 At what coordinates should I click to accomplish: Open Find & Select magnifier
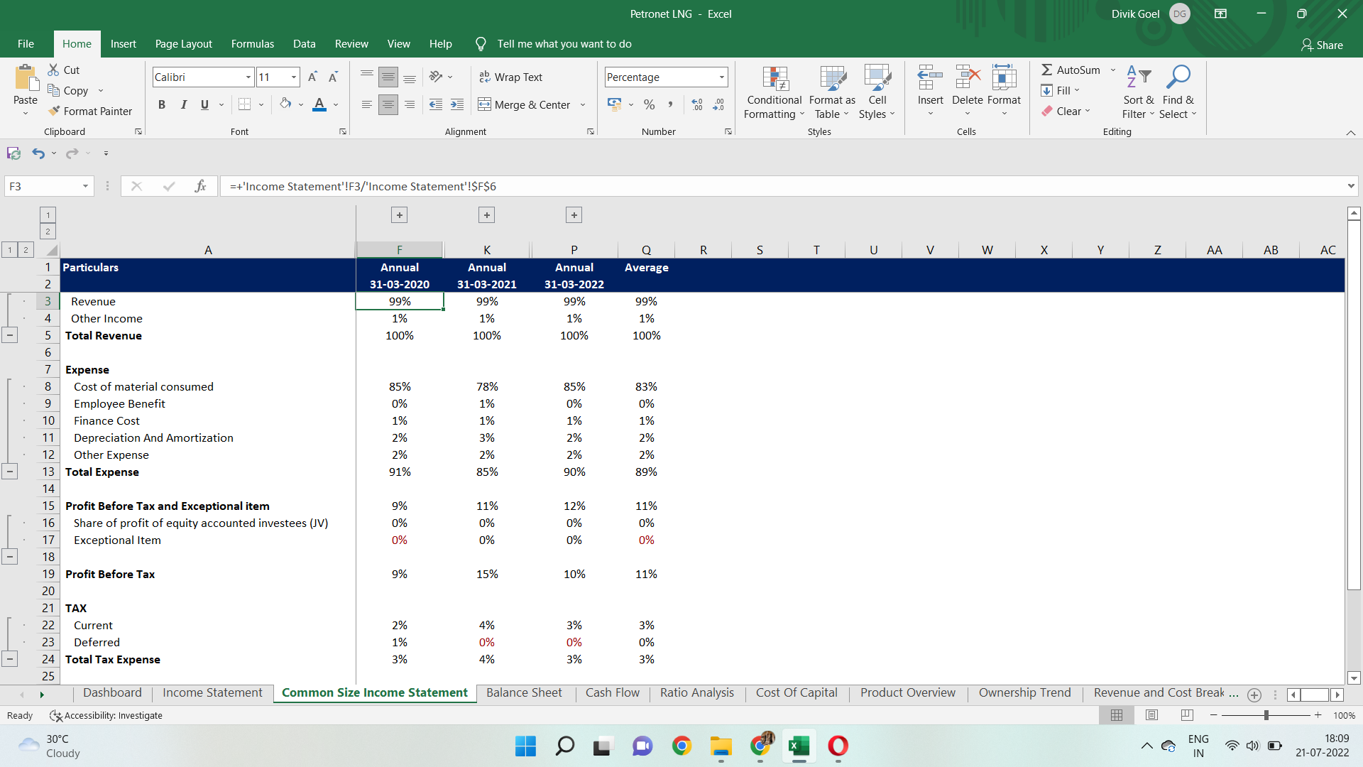[1178, 93]
